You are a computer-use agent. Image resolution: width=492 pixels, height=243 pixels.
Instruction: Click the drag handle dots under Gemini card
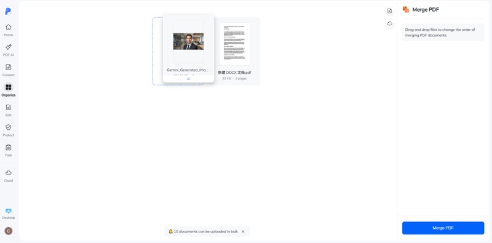pos(189,79)
